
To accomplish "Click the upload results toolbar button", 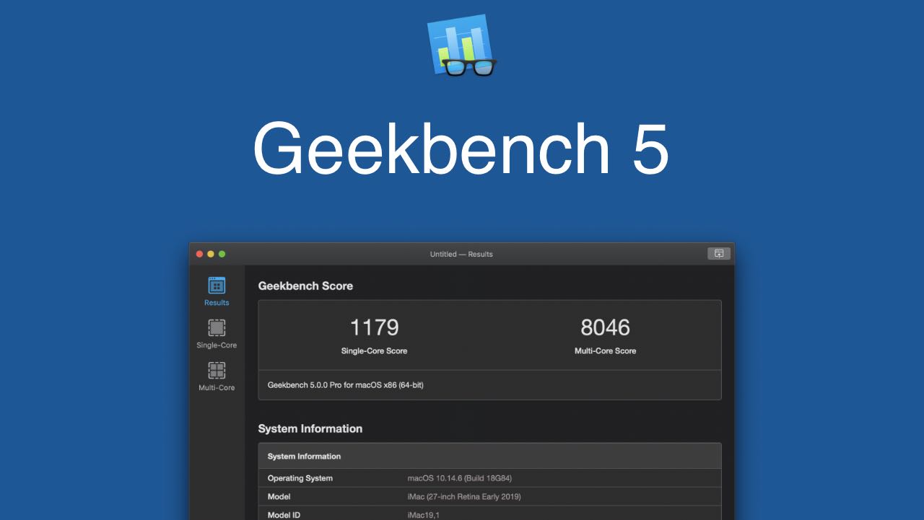I will tap(719, 253).
